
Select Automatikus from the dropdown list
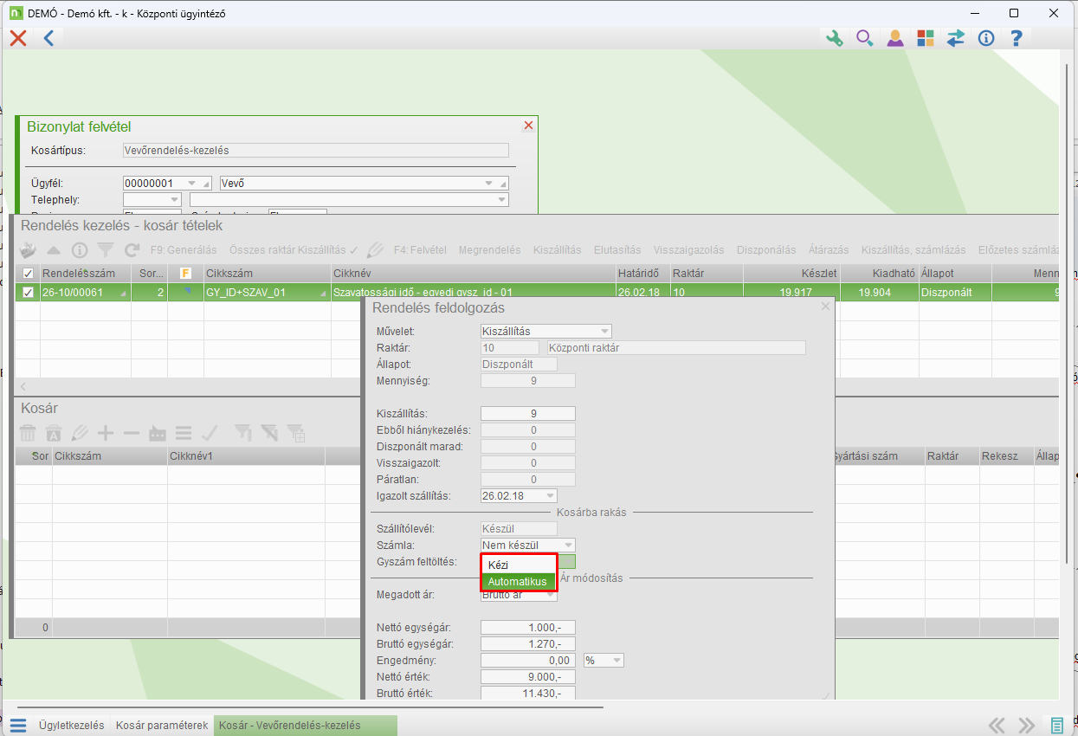point(517,582)
